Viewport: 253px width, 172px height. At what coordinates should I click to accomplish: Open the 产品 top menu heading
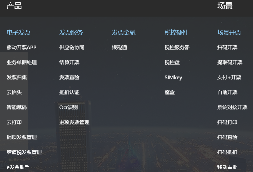[x=14, y=6]
